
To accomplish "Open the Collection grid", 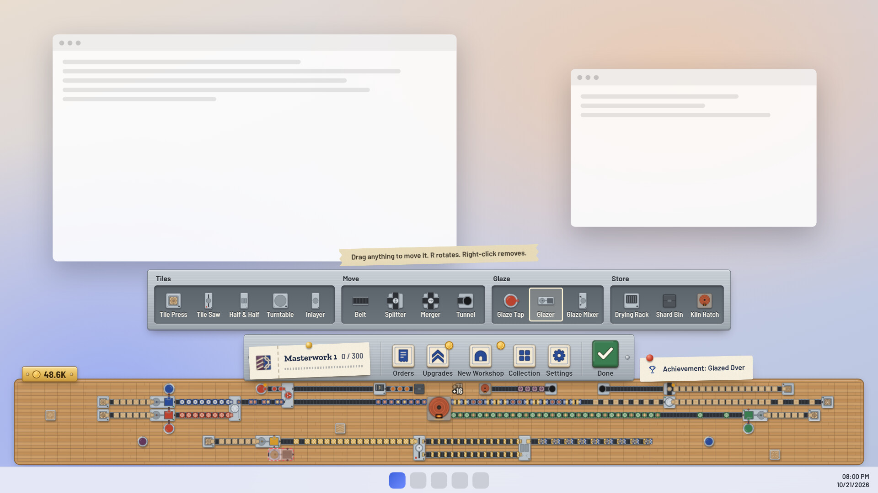I will (x=524, y=361).
